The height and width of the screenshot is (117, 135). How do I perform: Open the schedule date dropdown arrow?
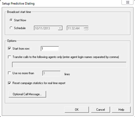click(x=60, y=28)
